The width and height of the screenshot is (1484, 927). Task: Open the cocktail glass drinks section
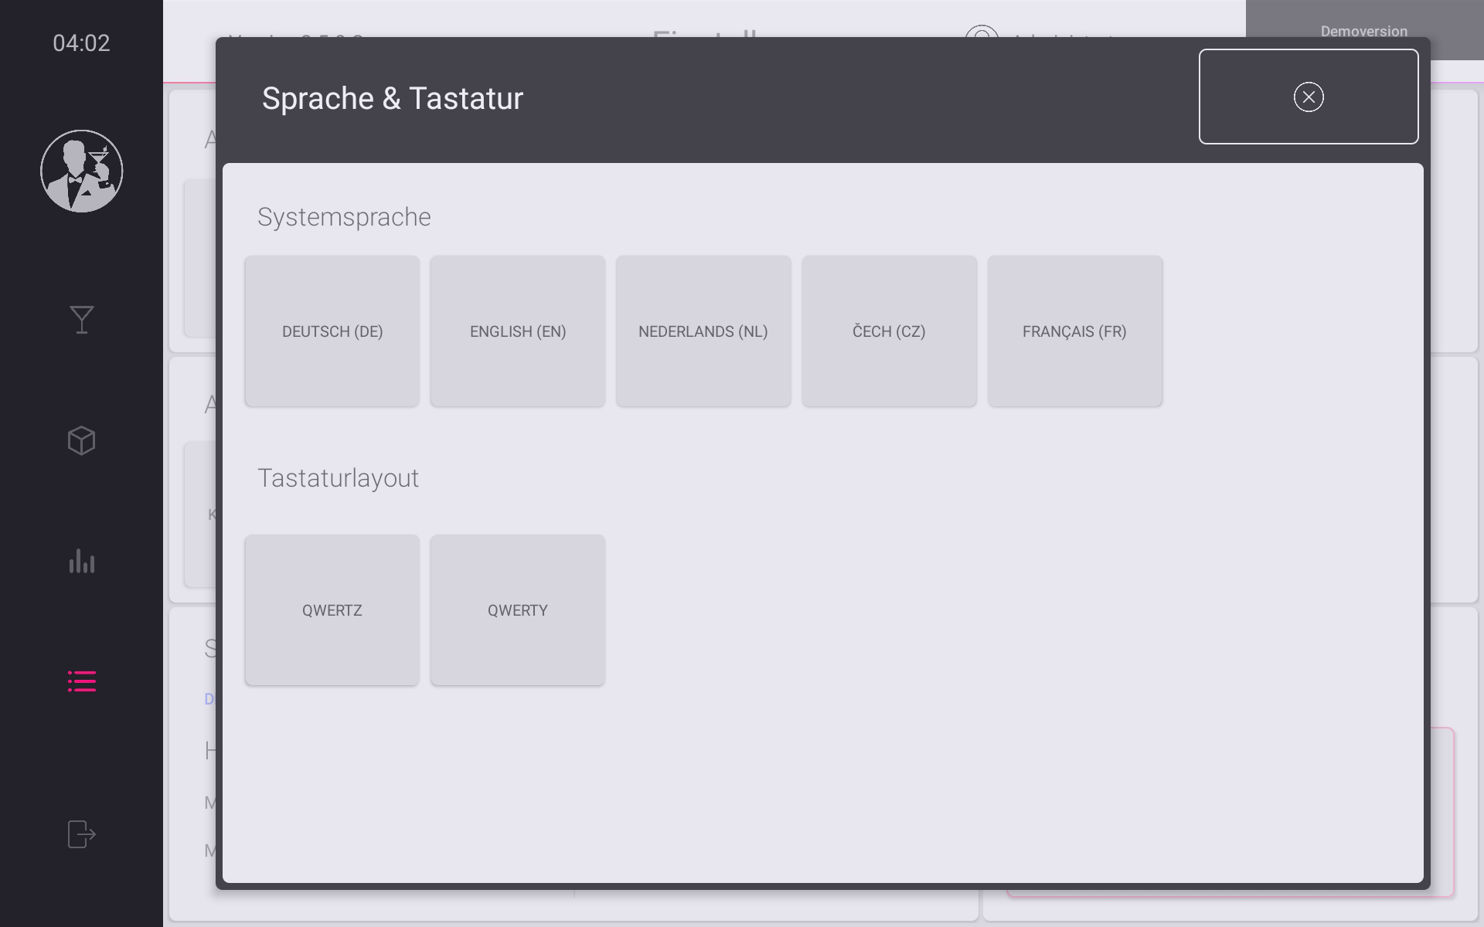[x=81, y=319]
